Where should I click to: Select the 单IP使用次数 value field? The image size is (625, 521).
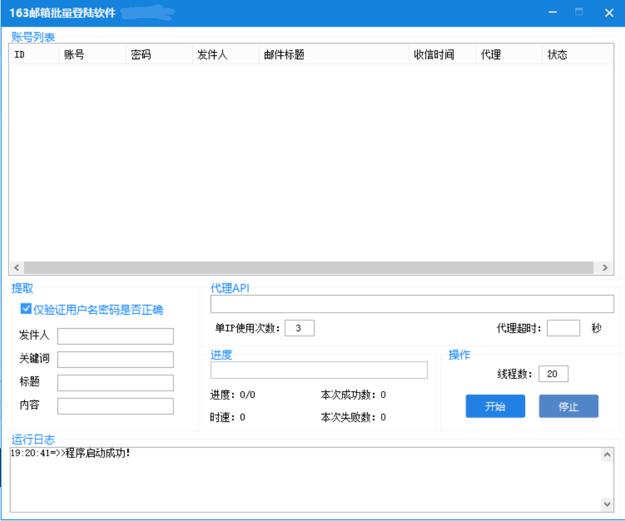[299, 328]
